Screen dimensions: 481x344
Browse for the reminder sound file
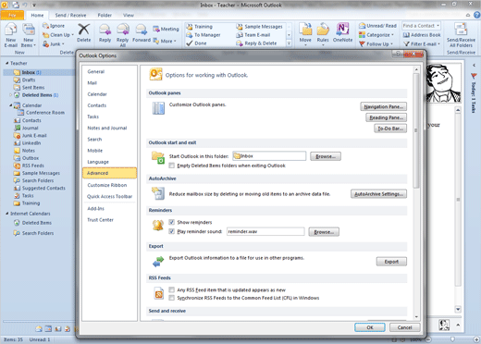[324, 232]
